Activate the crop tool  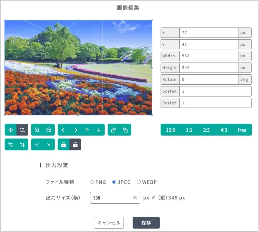pyautogui.click(x=22, y=130)
